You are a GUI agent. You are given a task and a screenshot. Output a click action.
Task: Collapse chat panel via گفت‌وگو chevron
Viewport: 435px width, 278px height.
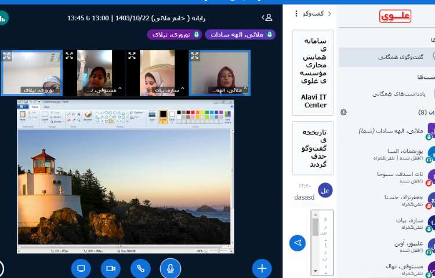(329, 13)
